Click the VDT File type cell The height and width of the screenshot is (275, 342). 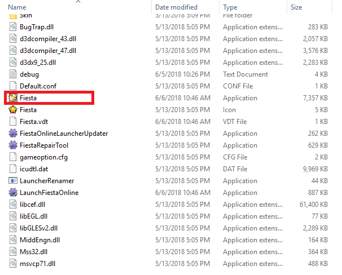tap(235, 122)
